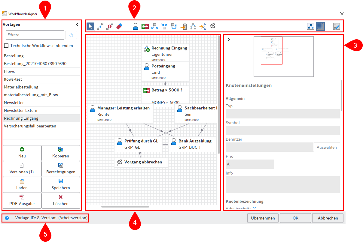Add a distribution node with outward arrows
Viewport: 363px width, 242px height.
(155, 26)
